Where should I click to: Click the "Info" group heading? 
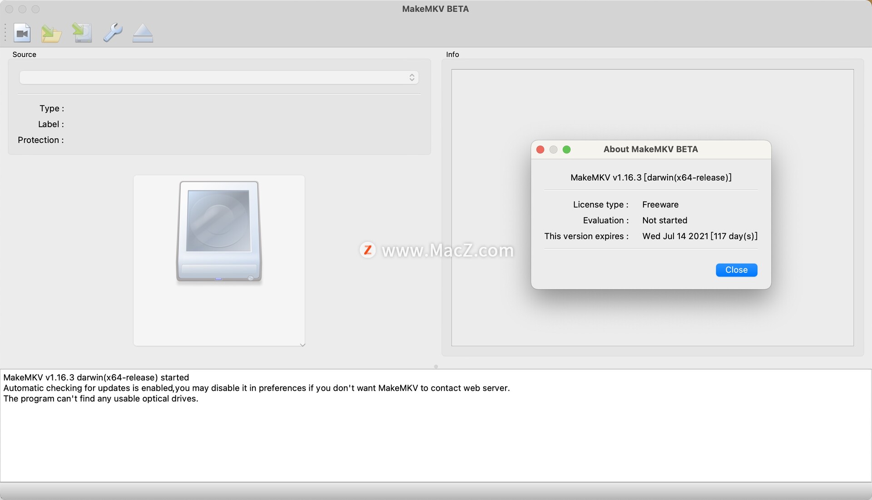tap(452, 55)
